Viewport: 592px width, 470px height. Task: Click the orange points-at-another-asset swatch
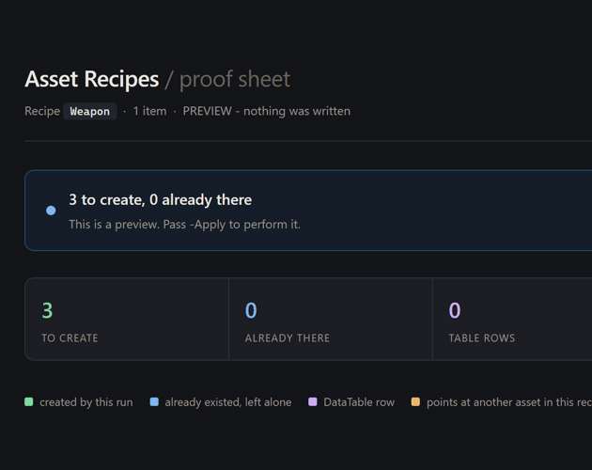(x=415, y=401)
